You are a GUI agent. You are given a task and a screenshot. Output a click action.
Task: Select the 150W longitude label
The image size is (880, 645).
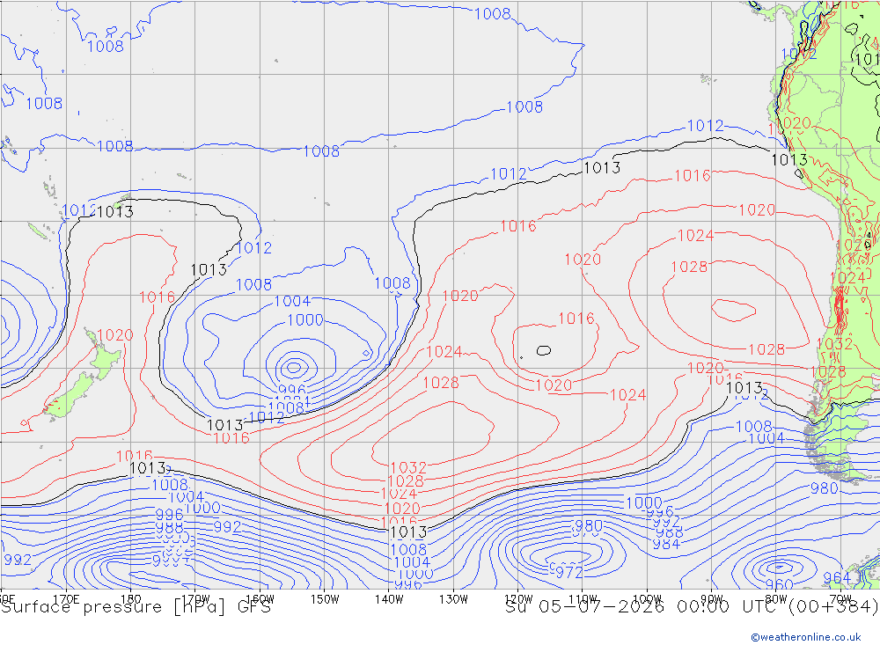325,599
